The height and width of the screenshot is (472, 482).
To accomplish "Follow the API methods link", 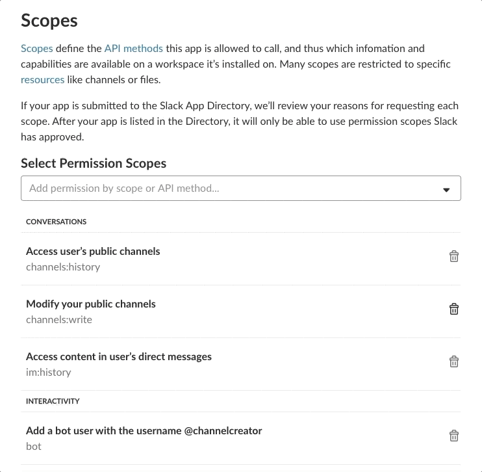I will pos(133,48).
